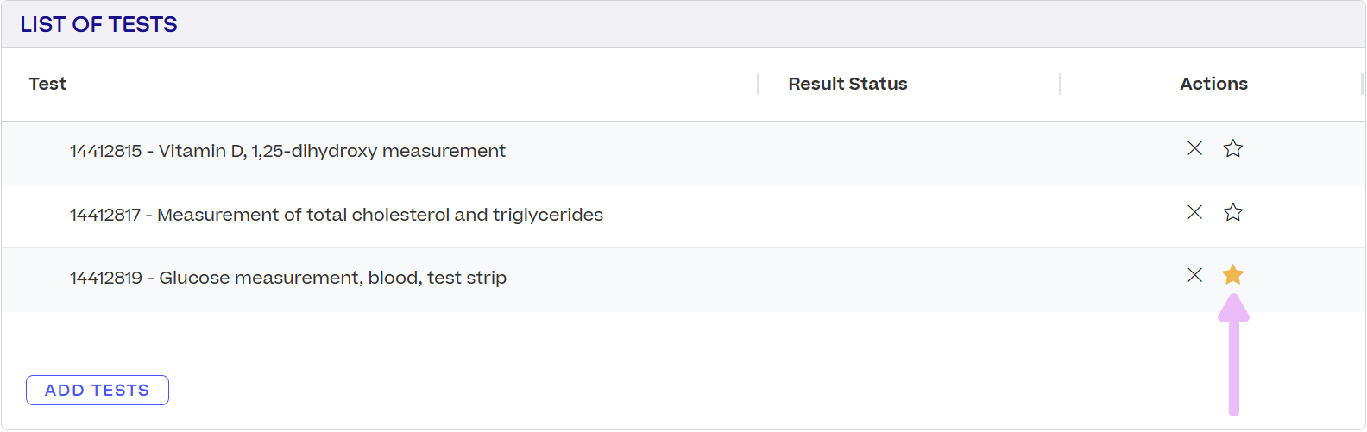Screen dimensions: 1367x432
Task: Click the empty Result Status cell for cholesterol test
Action: pyautogui.click(x=910, y=216)
